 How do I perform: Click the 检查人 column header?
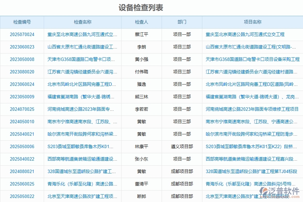[142, 22]
